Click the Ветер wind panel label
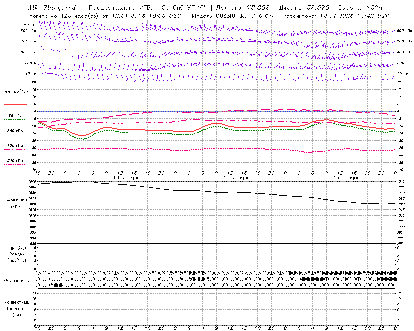The width and height of the screenshot is (414, 331). pyautogui.click(x=30, y=25)
